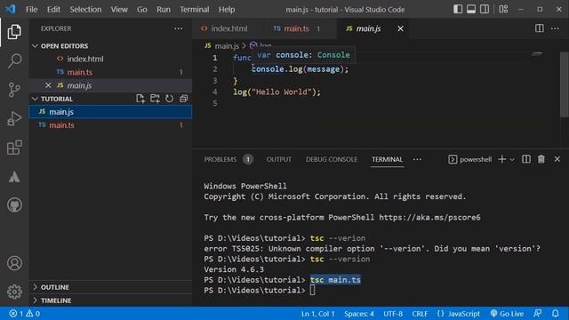Open the Go menu
The width and height of the screenshot is (569, 320).
142,10
